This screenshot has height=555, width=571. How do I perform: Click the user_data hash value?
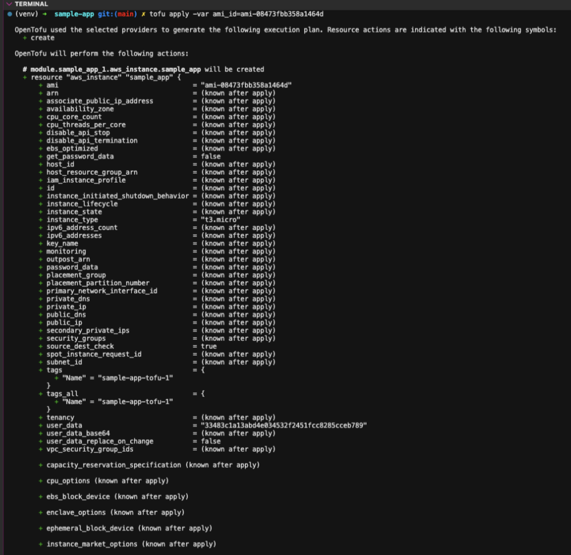(284, 425)
